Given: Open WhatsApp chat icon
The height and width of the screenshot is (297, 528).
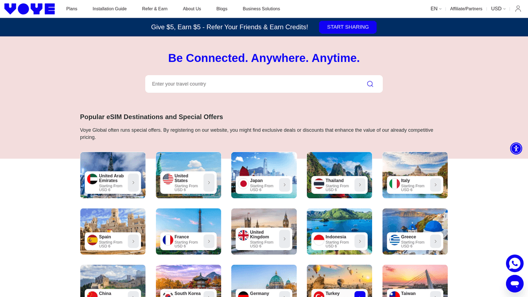Looking at the screenshot, I should 515,263.
